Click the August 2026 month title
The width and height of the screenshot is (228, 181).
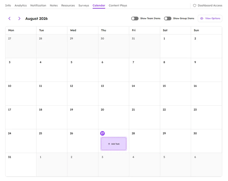pyautogui.click(x=36, y=18)
